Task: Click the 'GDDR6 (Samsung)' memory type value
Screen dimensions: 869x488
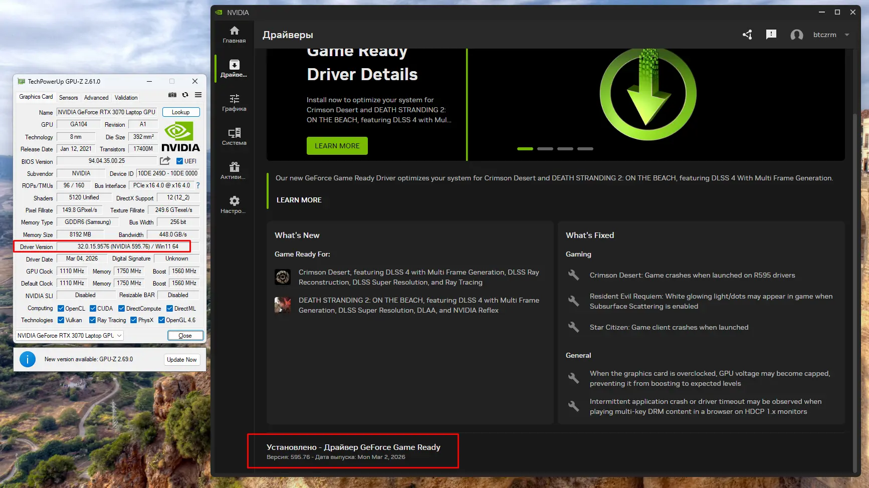Action: coord(88,222)
